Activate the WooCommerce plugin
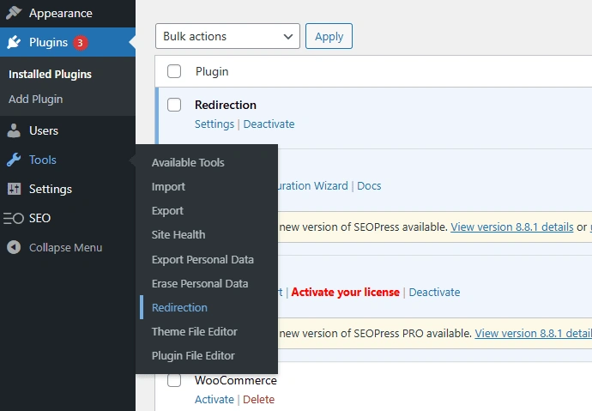The height and width of the screenshot is (411, 592). click(214, 399)
